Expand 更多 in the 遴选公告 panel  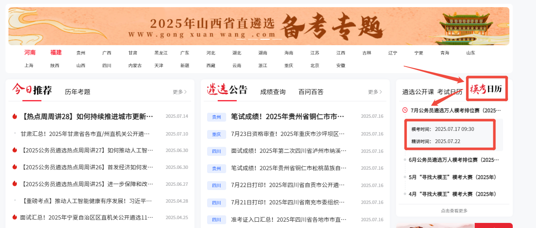375,92
